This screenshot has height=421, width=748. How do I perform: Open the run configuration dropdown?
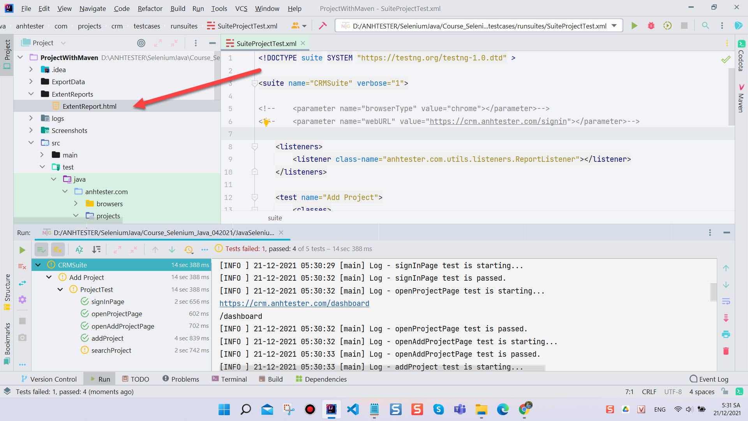pos(614,26)
